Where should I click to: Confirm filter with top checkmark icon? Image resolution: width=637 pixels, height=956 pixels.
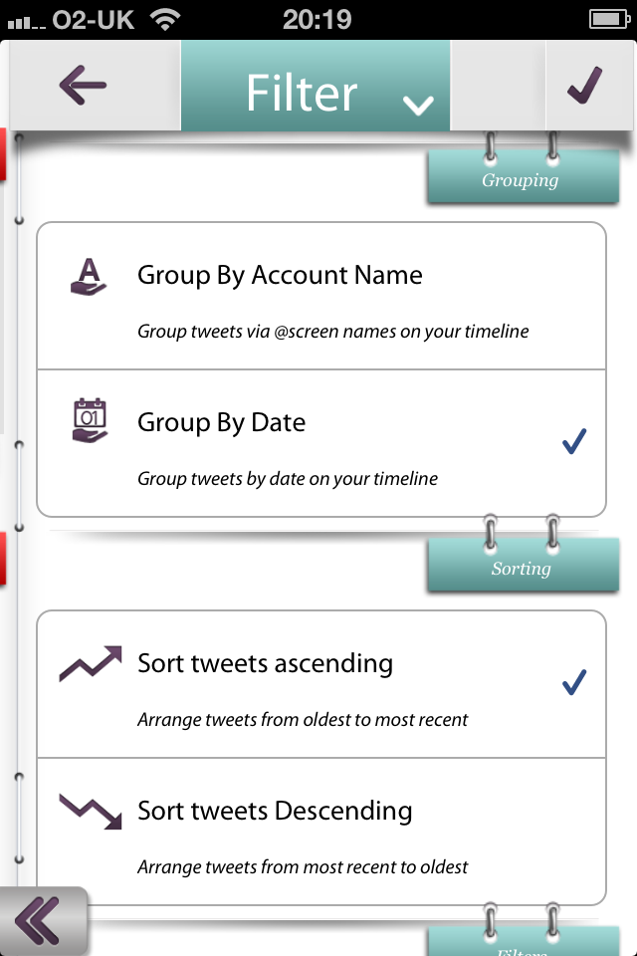pos(584,85)
